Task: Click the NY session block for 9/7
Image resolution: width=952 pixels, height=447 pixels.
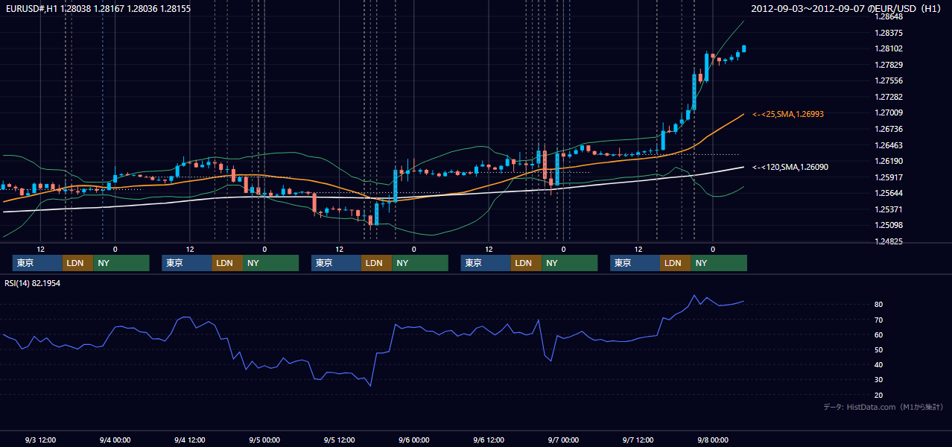Action: click(x=719, y=263)
